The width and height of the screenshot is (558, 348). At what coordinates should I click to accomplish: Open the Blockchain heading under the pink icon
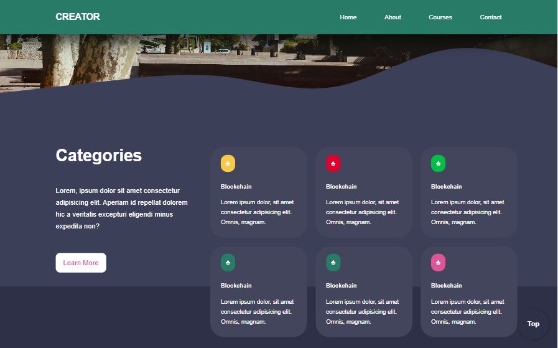[447, 286]
